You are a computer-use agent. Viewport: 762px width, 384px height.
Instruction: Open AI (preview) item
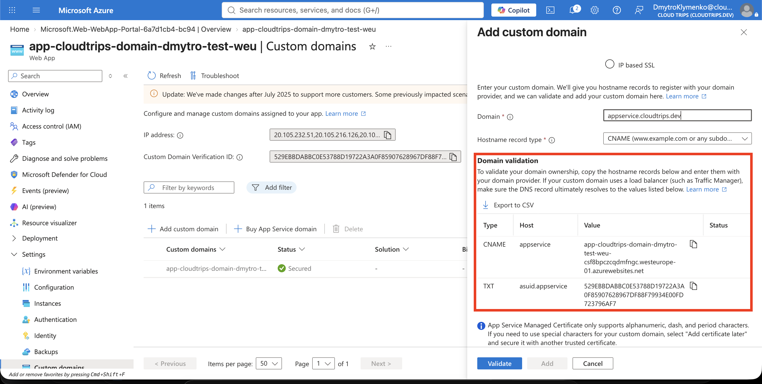39,207
